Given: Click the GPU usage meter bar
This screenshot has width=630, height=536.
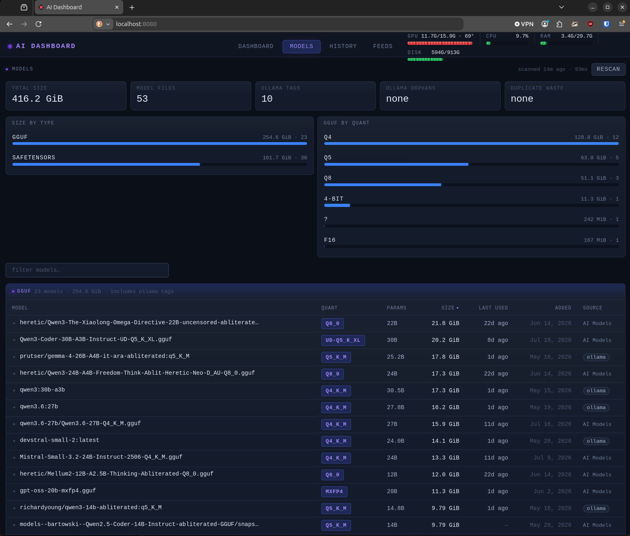Looking at the screenshot, I should tap(440, 43).
